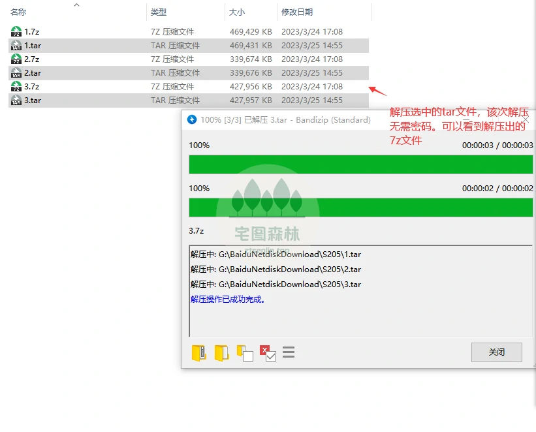Click the date 2023/3/24 17:08 of 2.7z

(312, 59)
